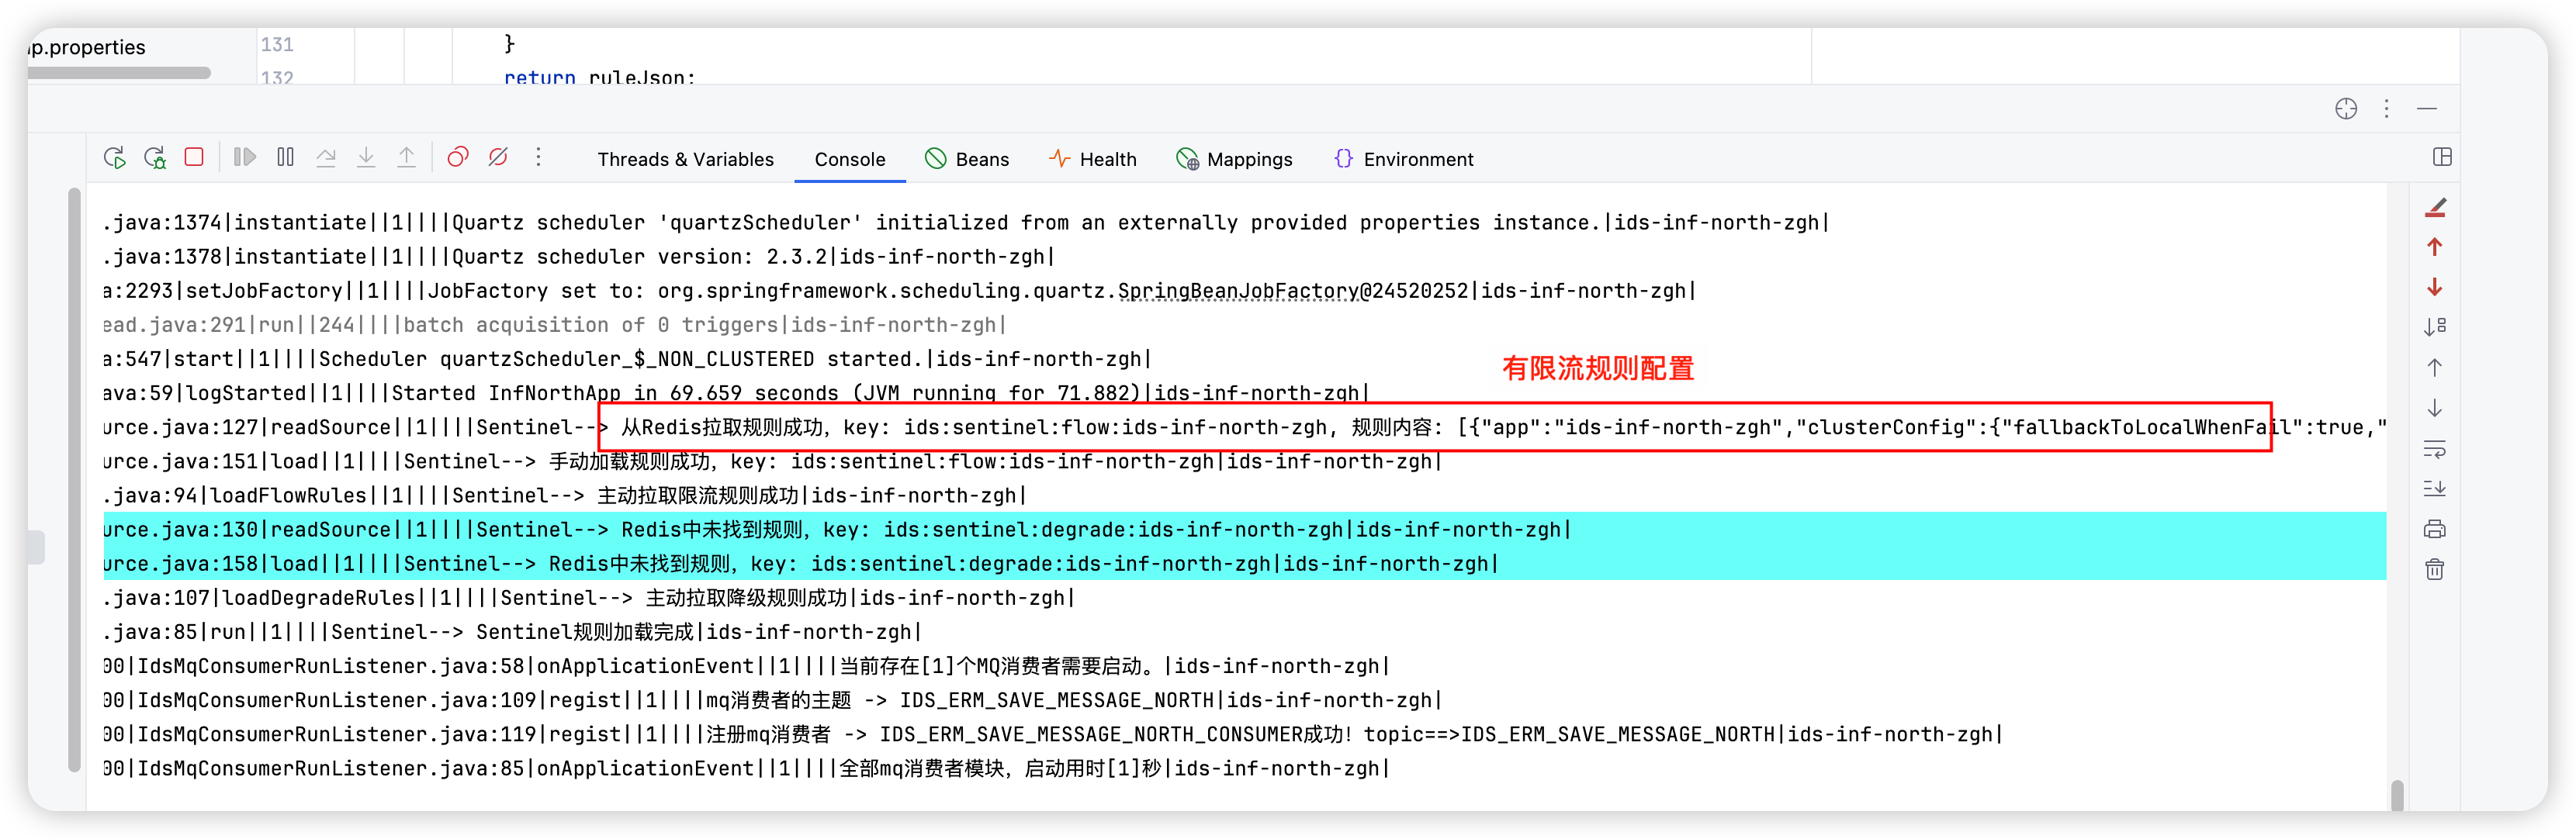This screenshot has width=2576, height=839.
Task: Open the Mappings view
Action: (1234, 159)
